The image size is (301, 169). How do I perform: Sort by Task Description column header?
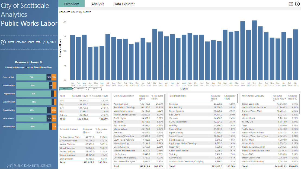coord(177,96)
